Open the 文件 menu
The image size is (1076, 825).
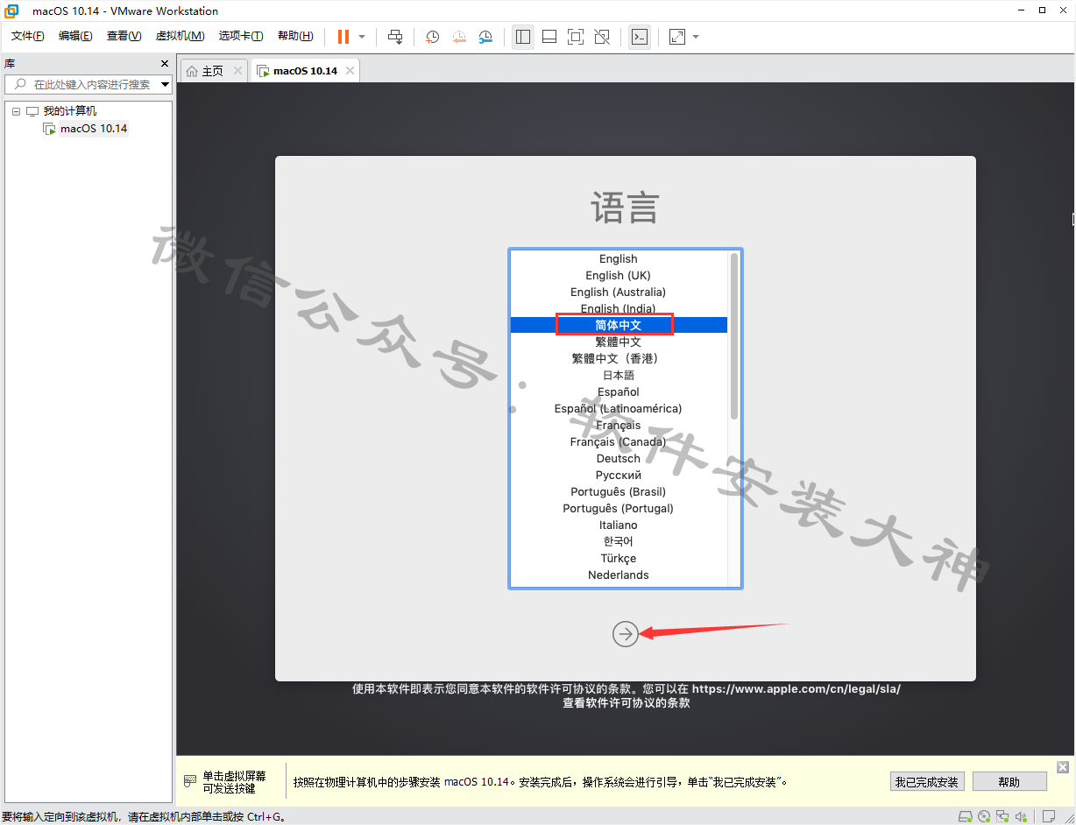click(28, 36)
